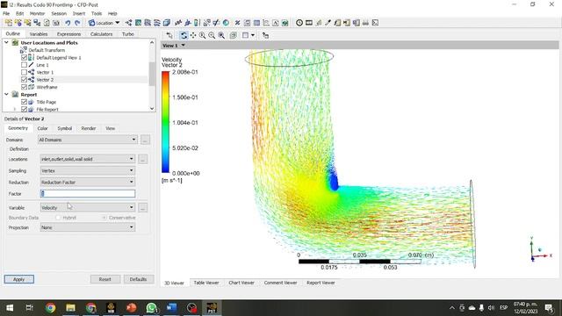Open the Timestep Selector clock icon
The height and width of the screenshot is (316, 562).
pyautogui.click(x=299, y=23)
